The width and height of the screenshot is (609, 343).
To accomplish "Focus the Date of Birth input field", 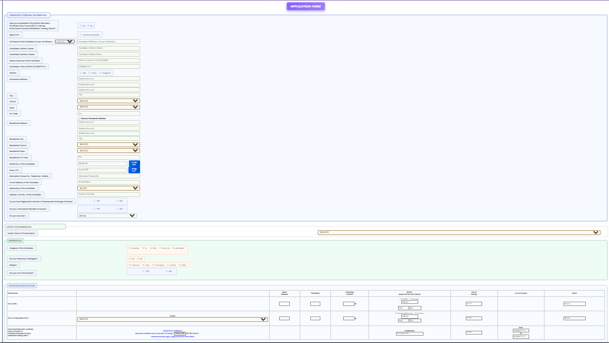I will click(x=108, y=66).
